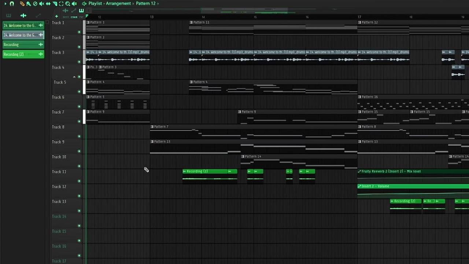
Task: Show audio clips in the picker panel
Action: 23,15
